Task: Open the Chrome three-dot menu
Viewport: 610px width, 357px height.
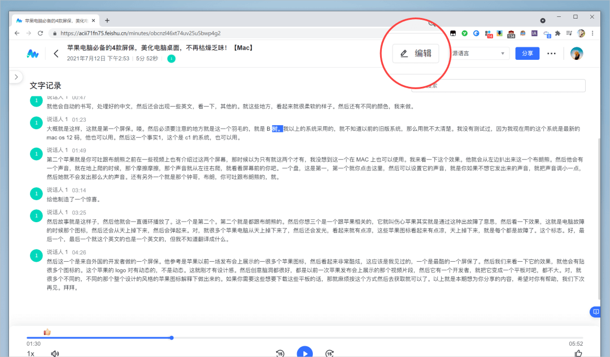Action: [592, 33]
